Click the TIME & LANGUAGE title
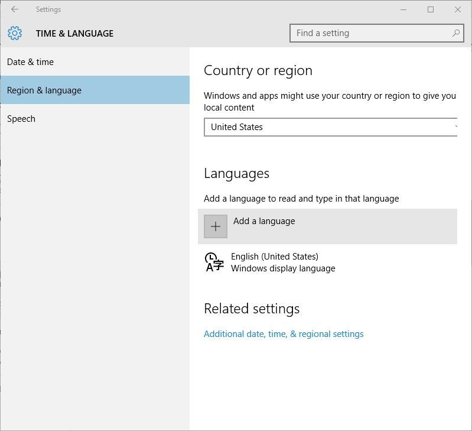 point(74,34)
